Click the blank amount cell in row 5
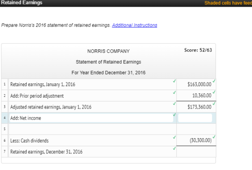This screenshot has width=252, height=170. pos(196,129)
